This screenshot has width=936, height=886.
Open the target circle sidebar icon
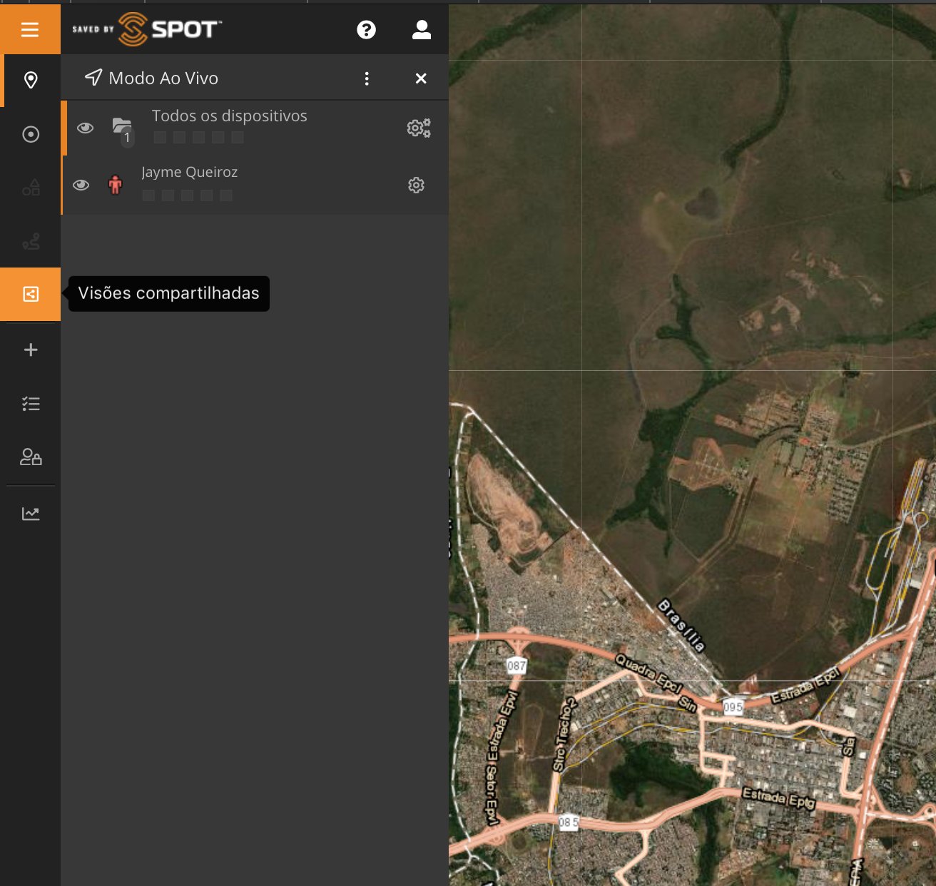[31, 134]
